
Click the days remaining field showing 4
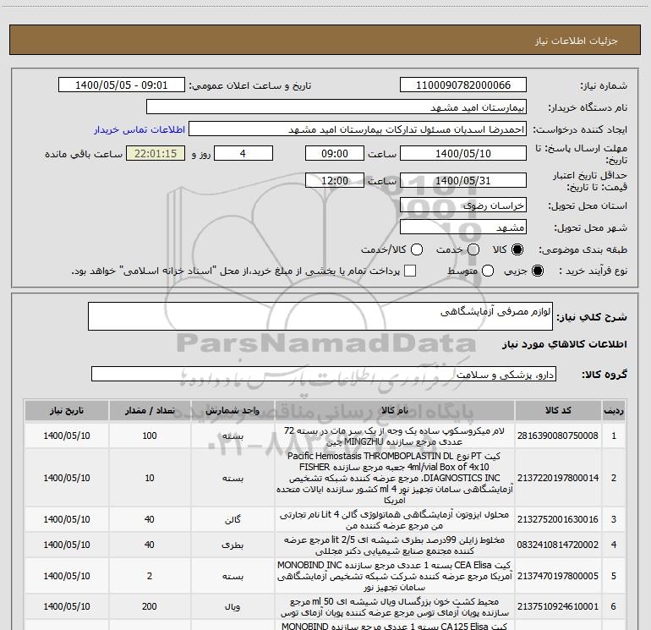[x=243, y=153]
